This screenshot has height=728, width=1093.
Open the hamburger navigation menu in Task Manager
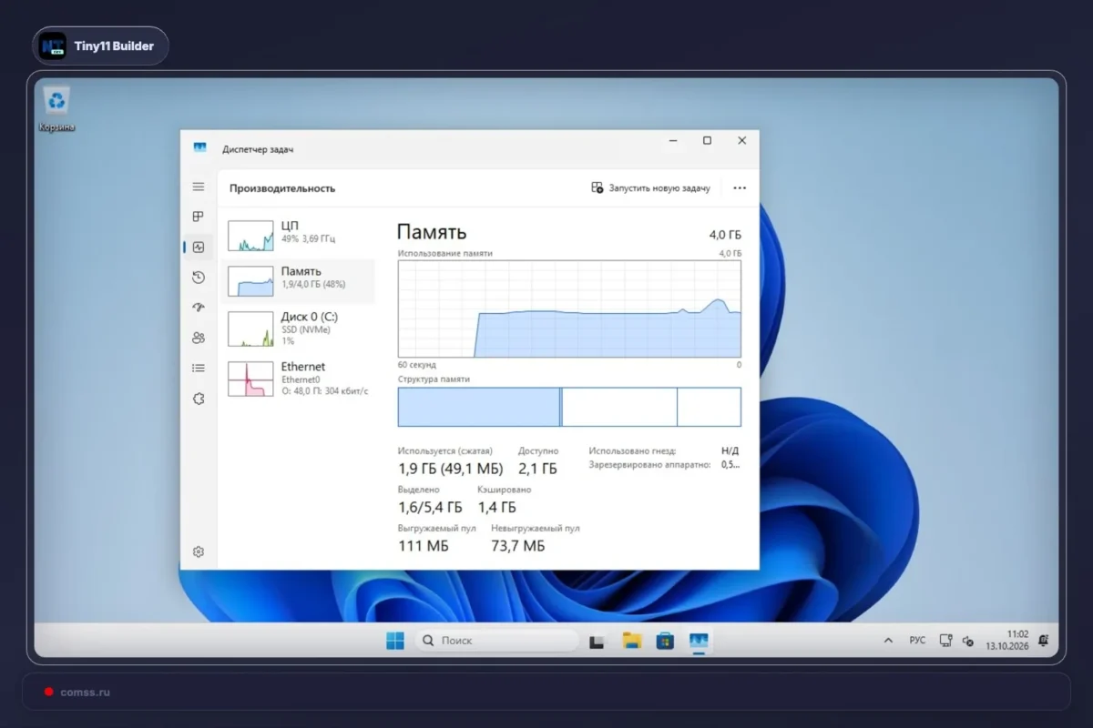point(199,187)
